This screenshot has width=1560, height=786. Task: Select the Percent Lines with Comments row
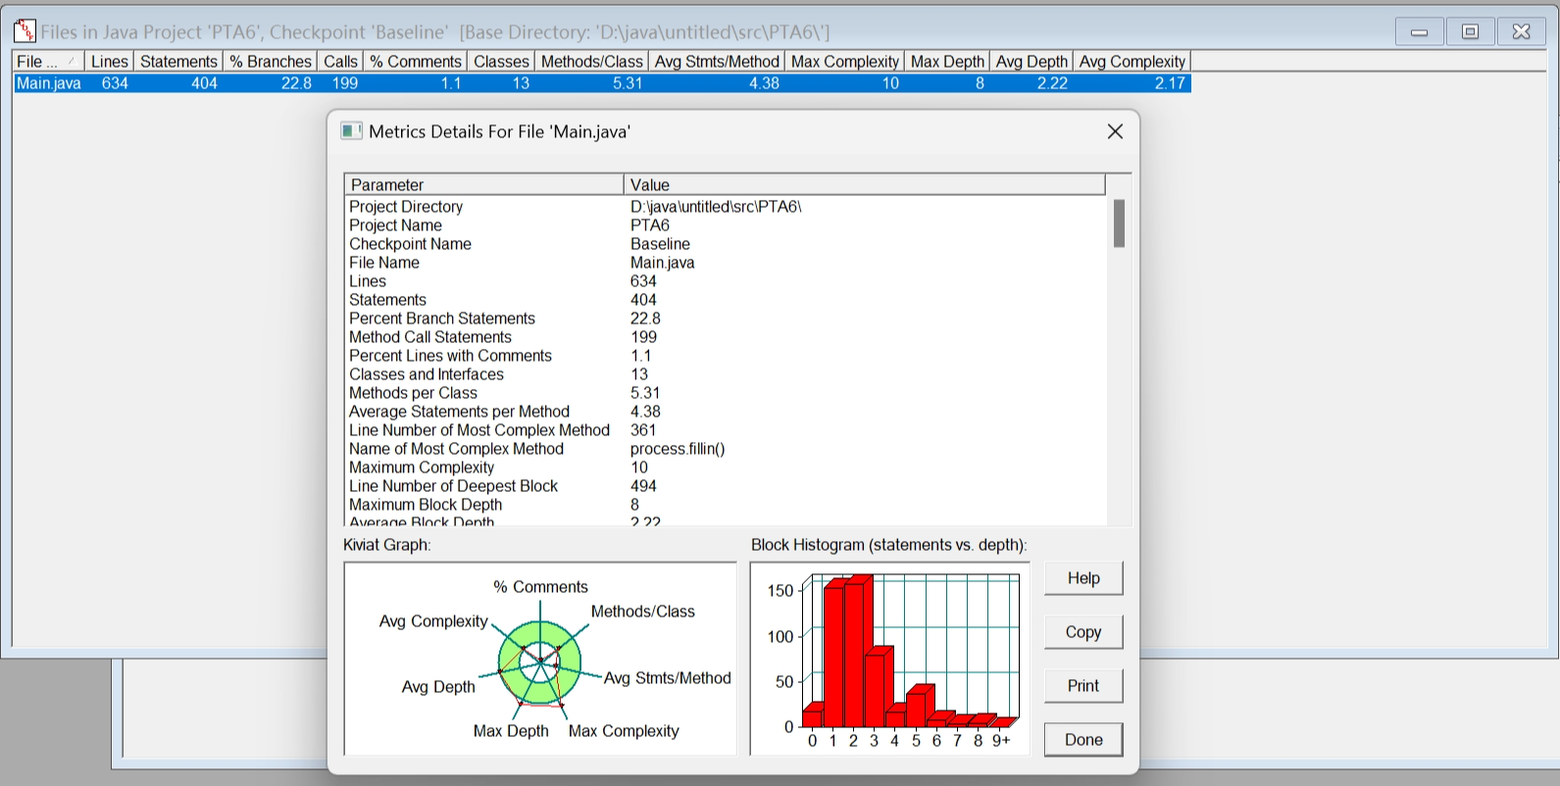tap(727, 356)
